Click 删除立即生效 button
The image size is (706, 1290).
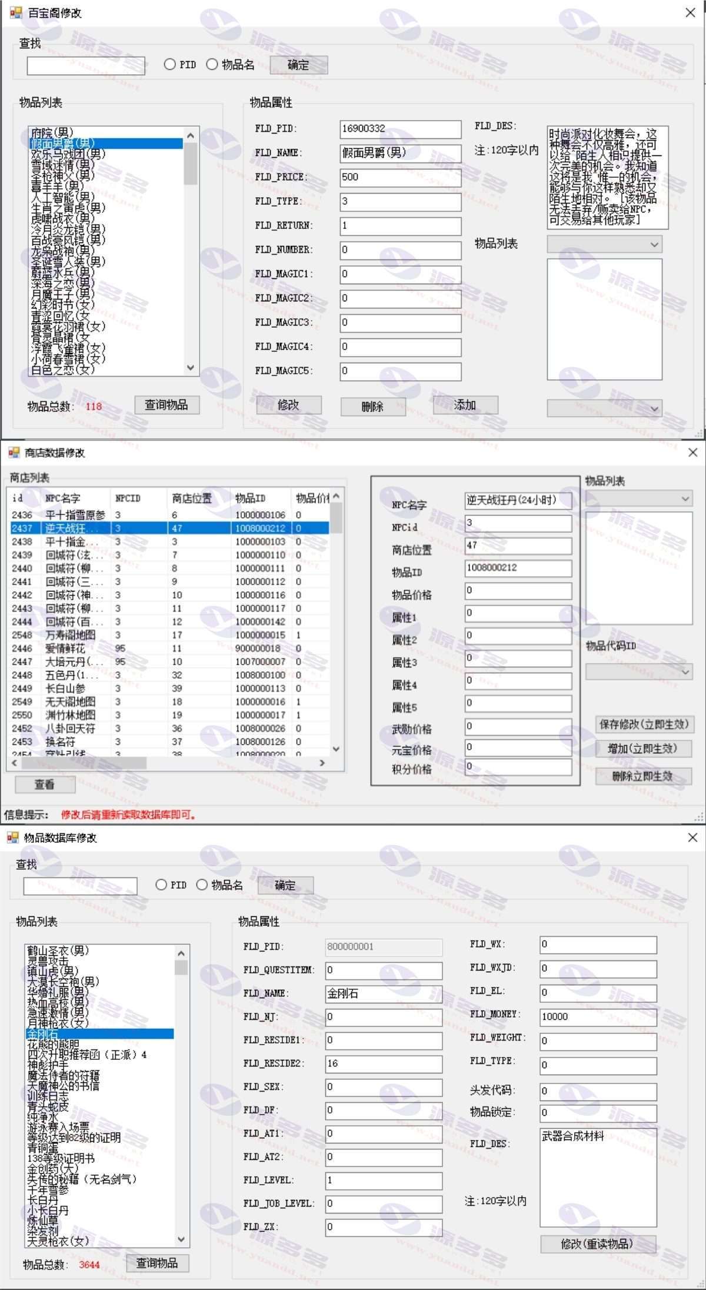coord(643,776)
